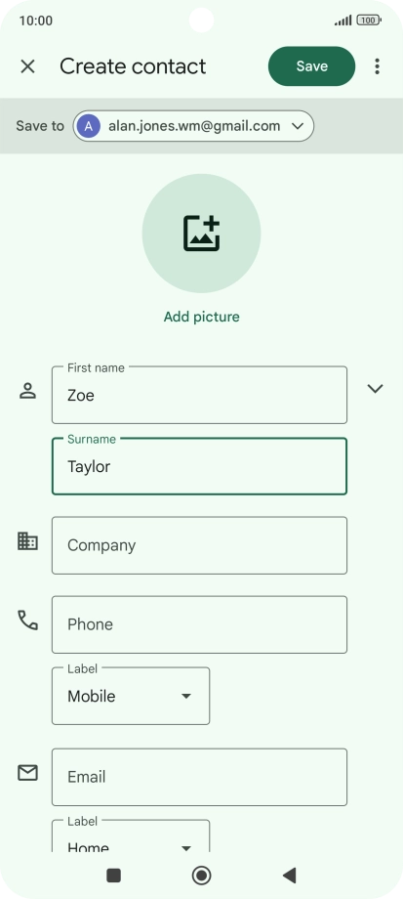Open the three-dot overflow menu
Screen dimensions: 403x899
[377, 66]
